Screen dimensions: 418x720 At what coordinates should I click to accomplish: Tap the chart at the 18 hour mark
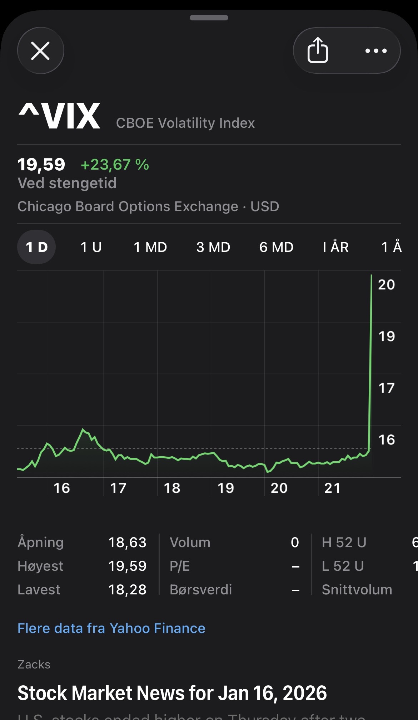[172, 457]
